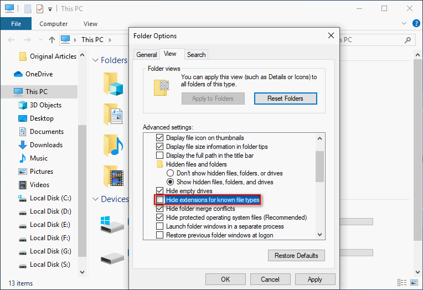Toggle Display file icon on thumbnails checkbox
This screenshot has height=290, width=423.
pyautogui.click(x=159, y=138)
